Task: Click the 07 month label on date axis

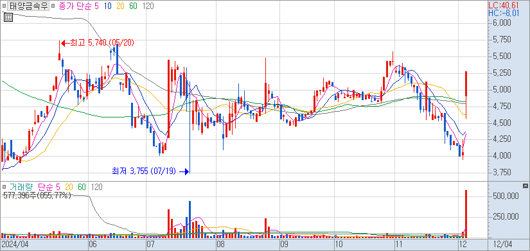Action: coord(150,244)
